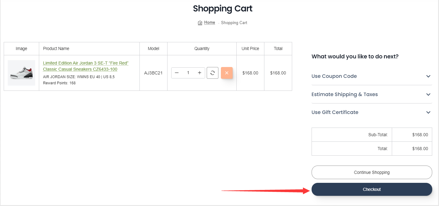Click the Shopping Cart page heading
Image resolution: width=439 pixels, height=206 pixels.
click(x=223, y=8)
